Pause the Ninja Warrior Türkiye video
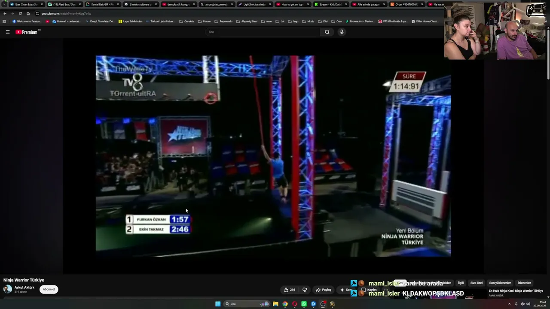The image size is (550, 309). click(x=273, y=156)
